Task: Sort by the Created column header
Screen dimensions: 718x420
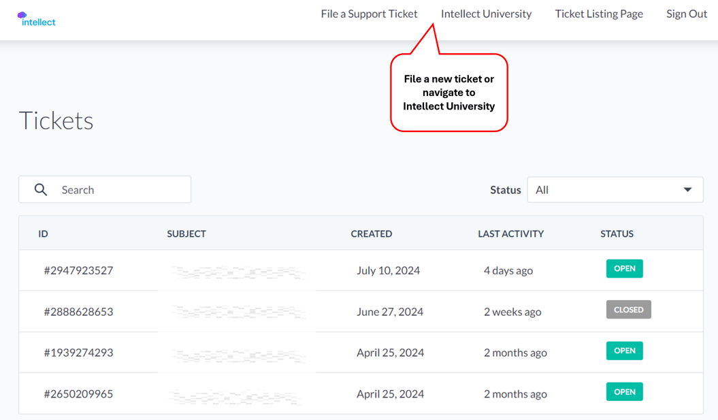Action: (x=371, y=233)
